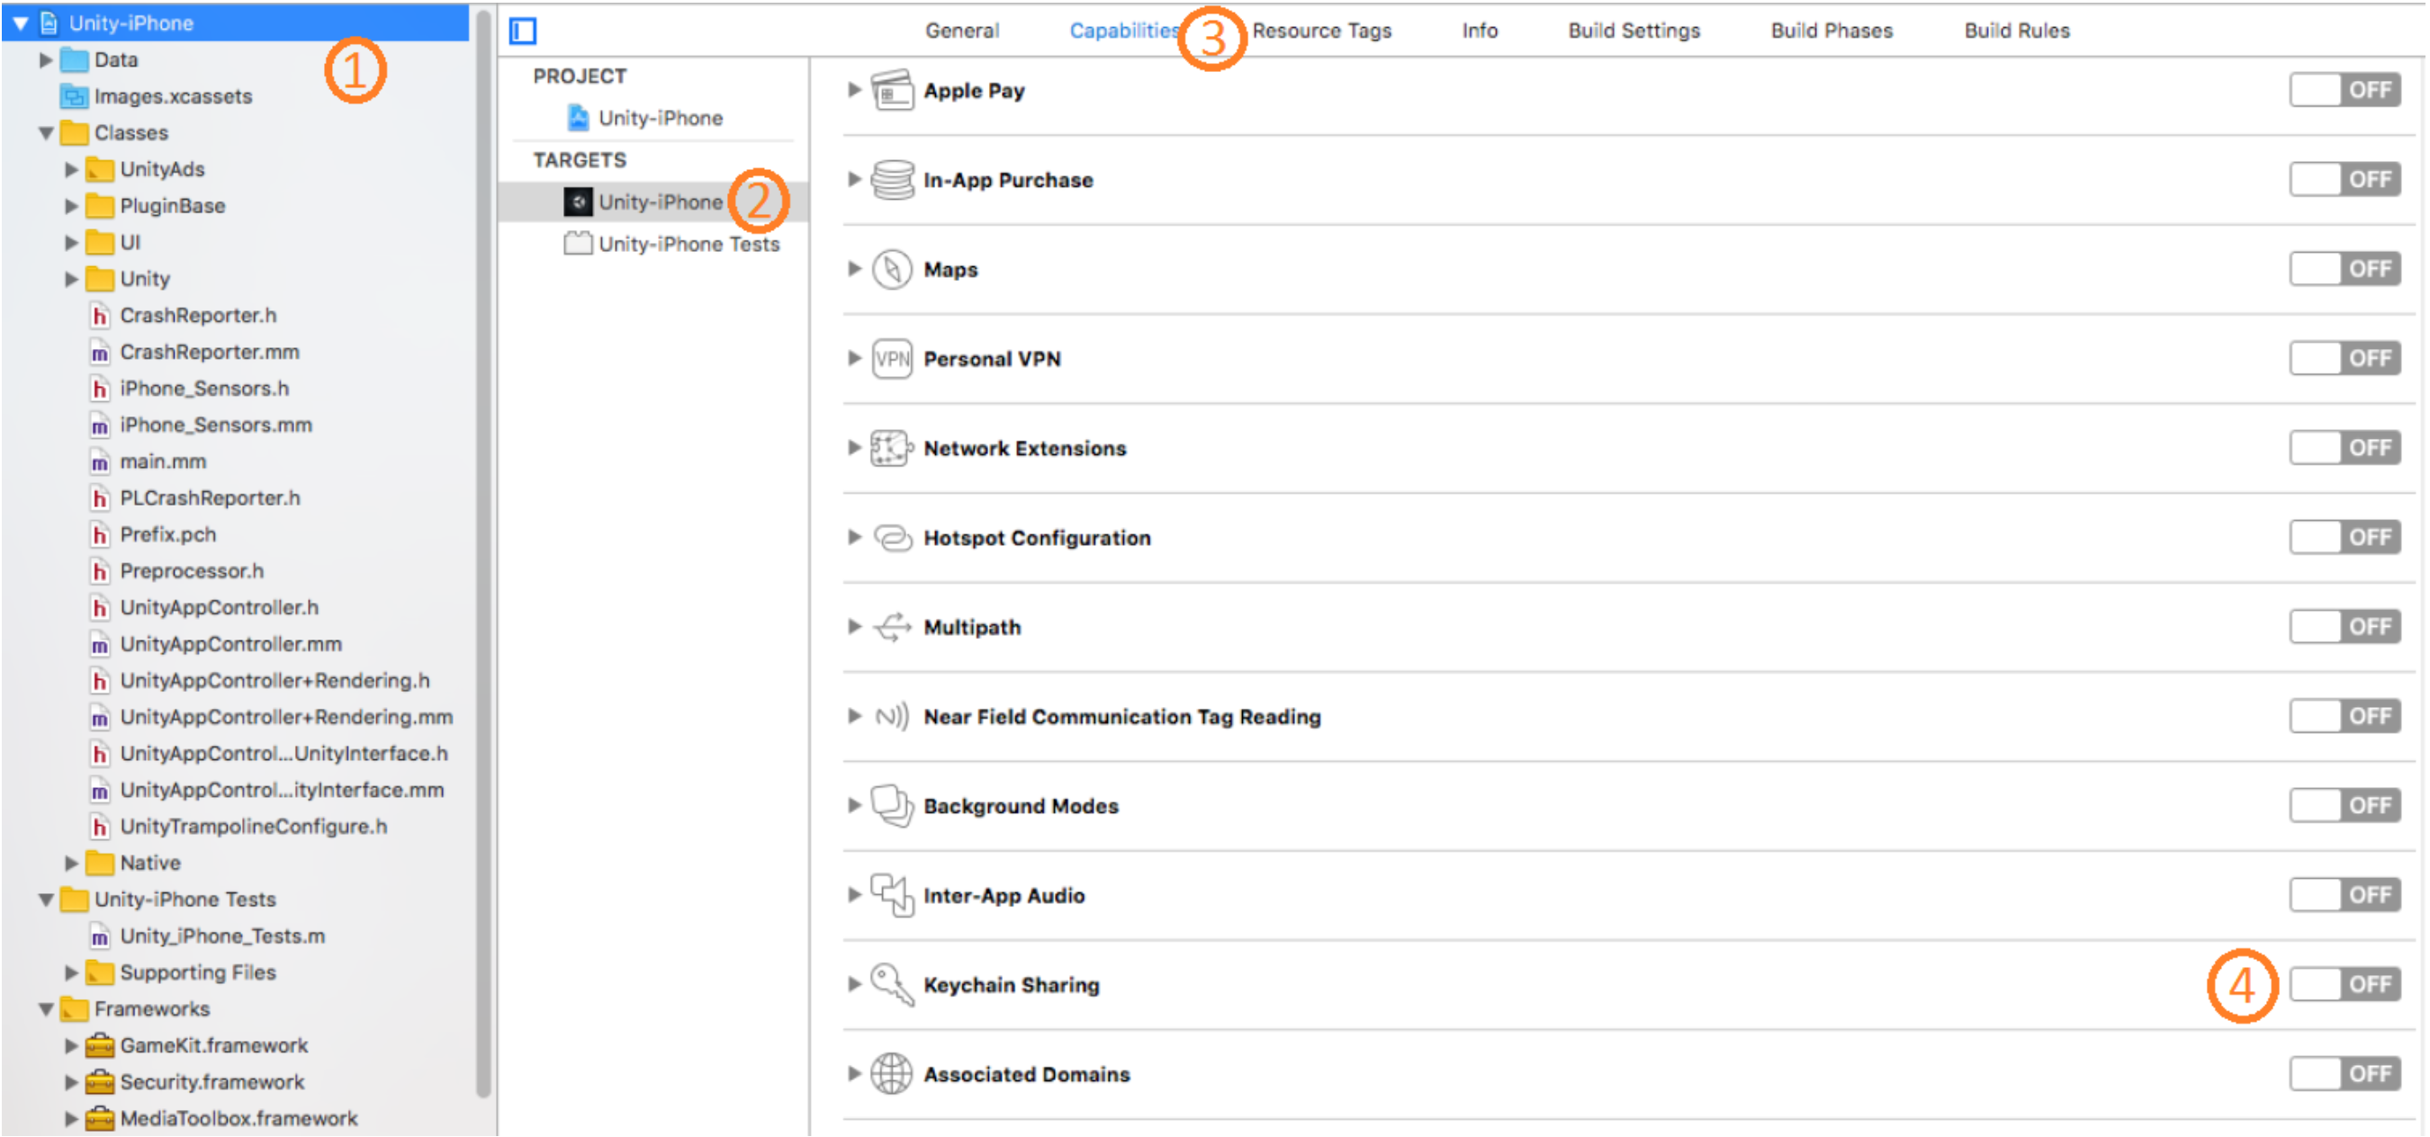Expand the Multipath capability row
Image resolution: width=2430 pixels, height=1137 pixels.
pyautogui.click(x=855, y=627)
